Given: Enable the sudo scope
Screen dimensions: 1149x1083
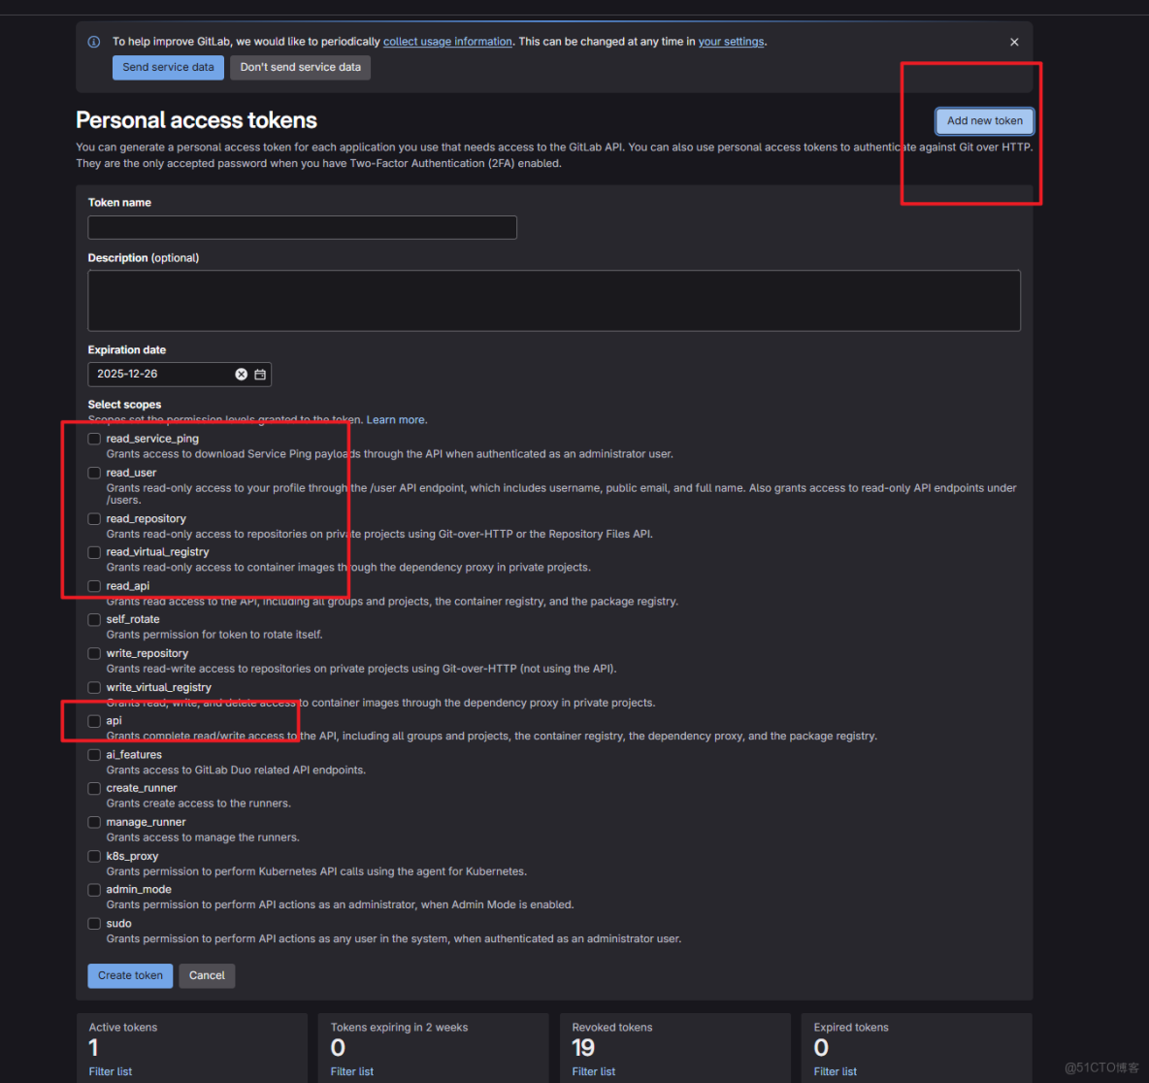Looking at the screenshot, I should point(93,923).
